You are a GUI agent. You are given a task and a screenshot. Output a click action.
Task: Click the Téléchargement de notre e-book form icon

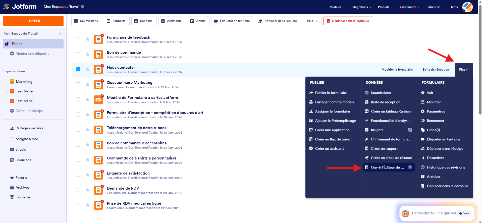point(98,130)
